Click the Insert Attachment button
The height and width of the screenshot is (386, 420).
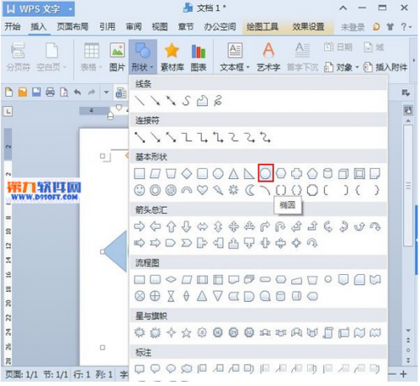click(385, 67)
